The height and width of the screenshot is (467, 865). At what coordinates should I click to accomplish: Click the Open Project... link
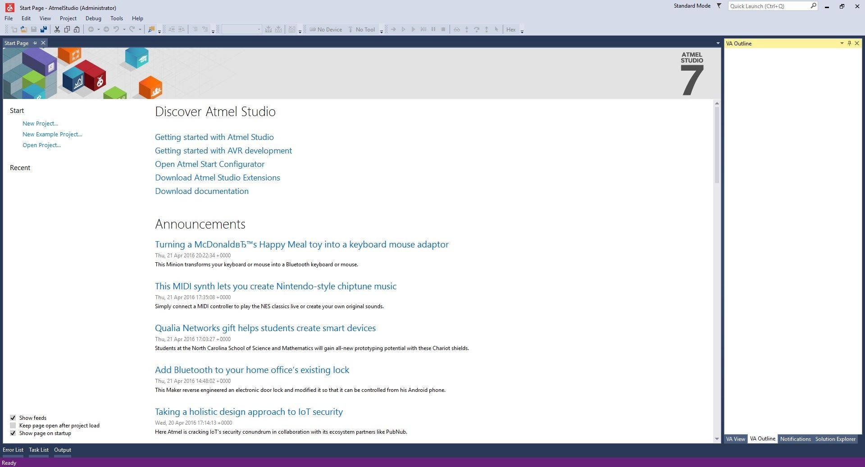(x=41, y=145)
